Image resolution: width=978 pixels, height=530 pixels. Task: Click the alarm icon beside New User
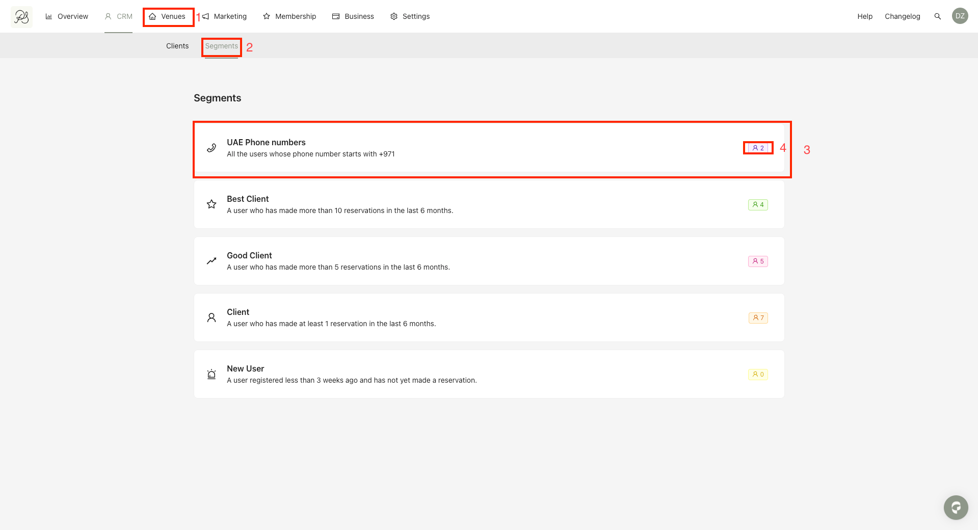point(212,374)
